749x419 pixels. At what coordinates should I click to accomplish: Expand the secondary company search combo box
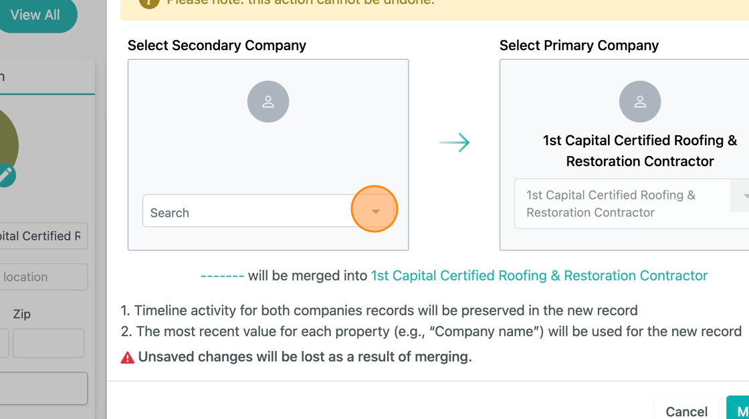(x=374, y=209)
